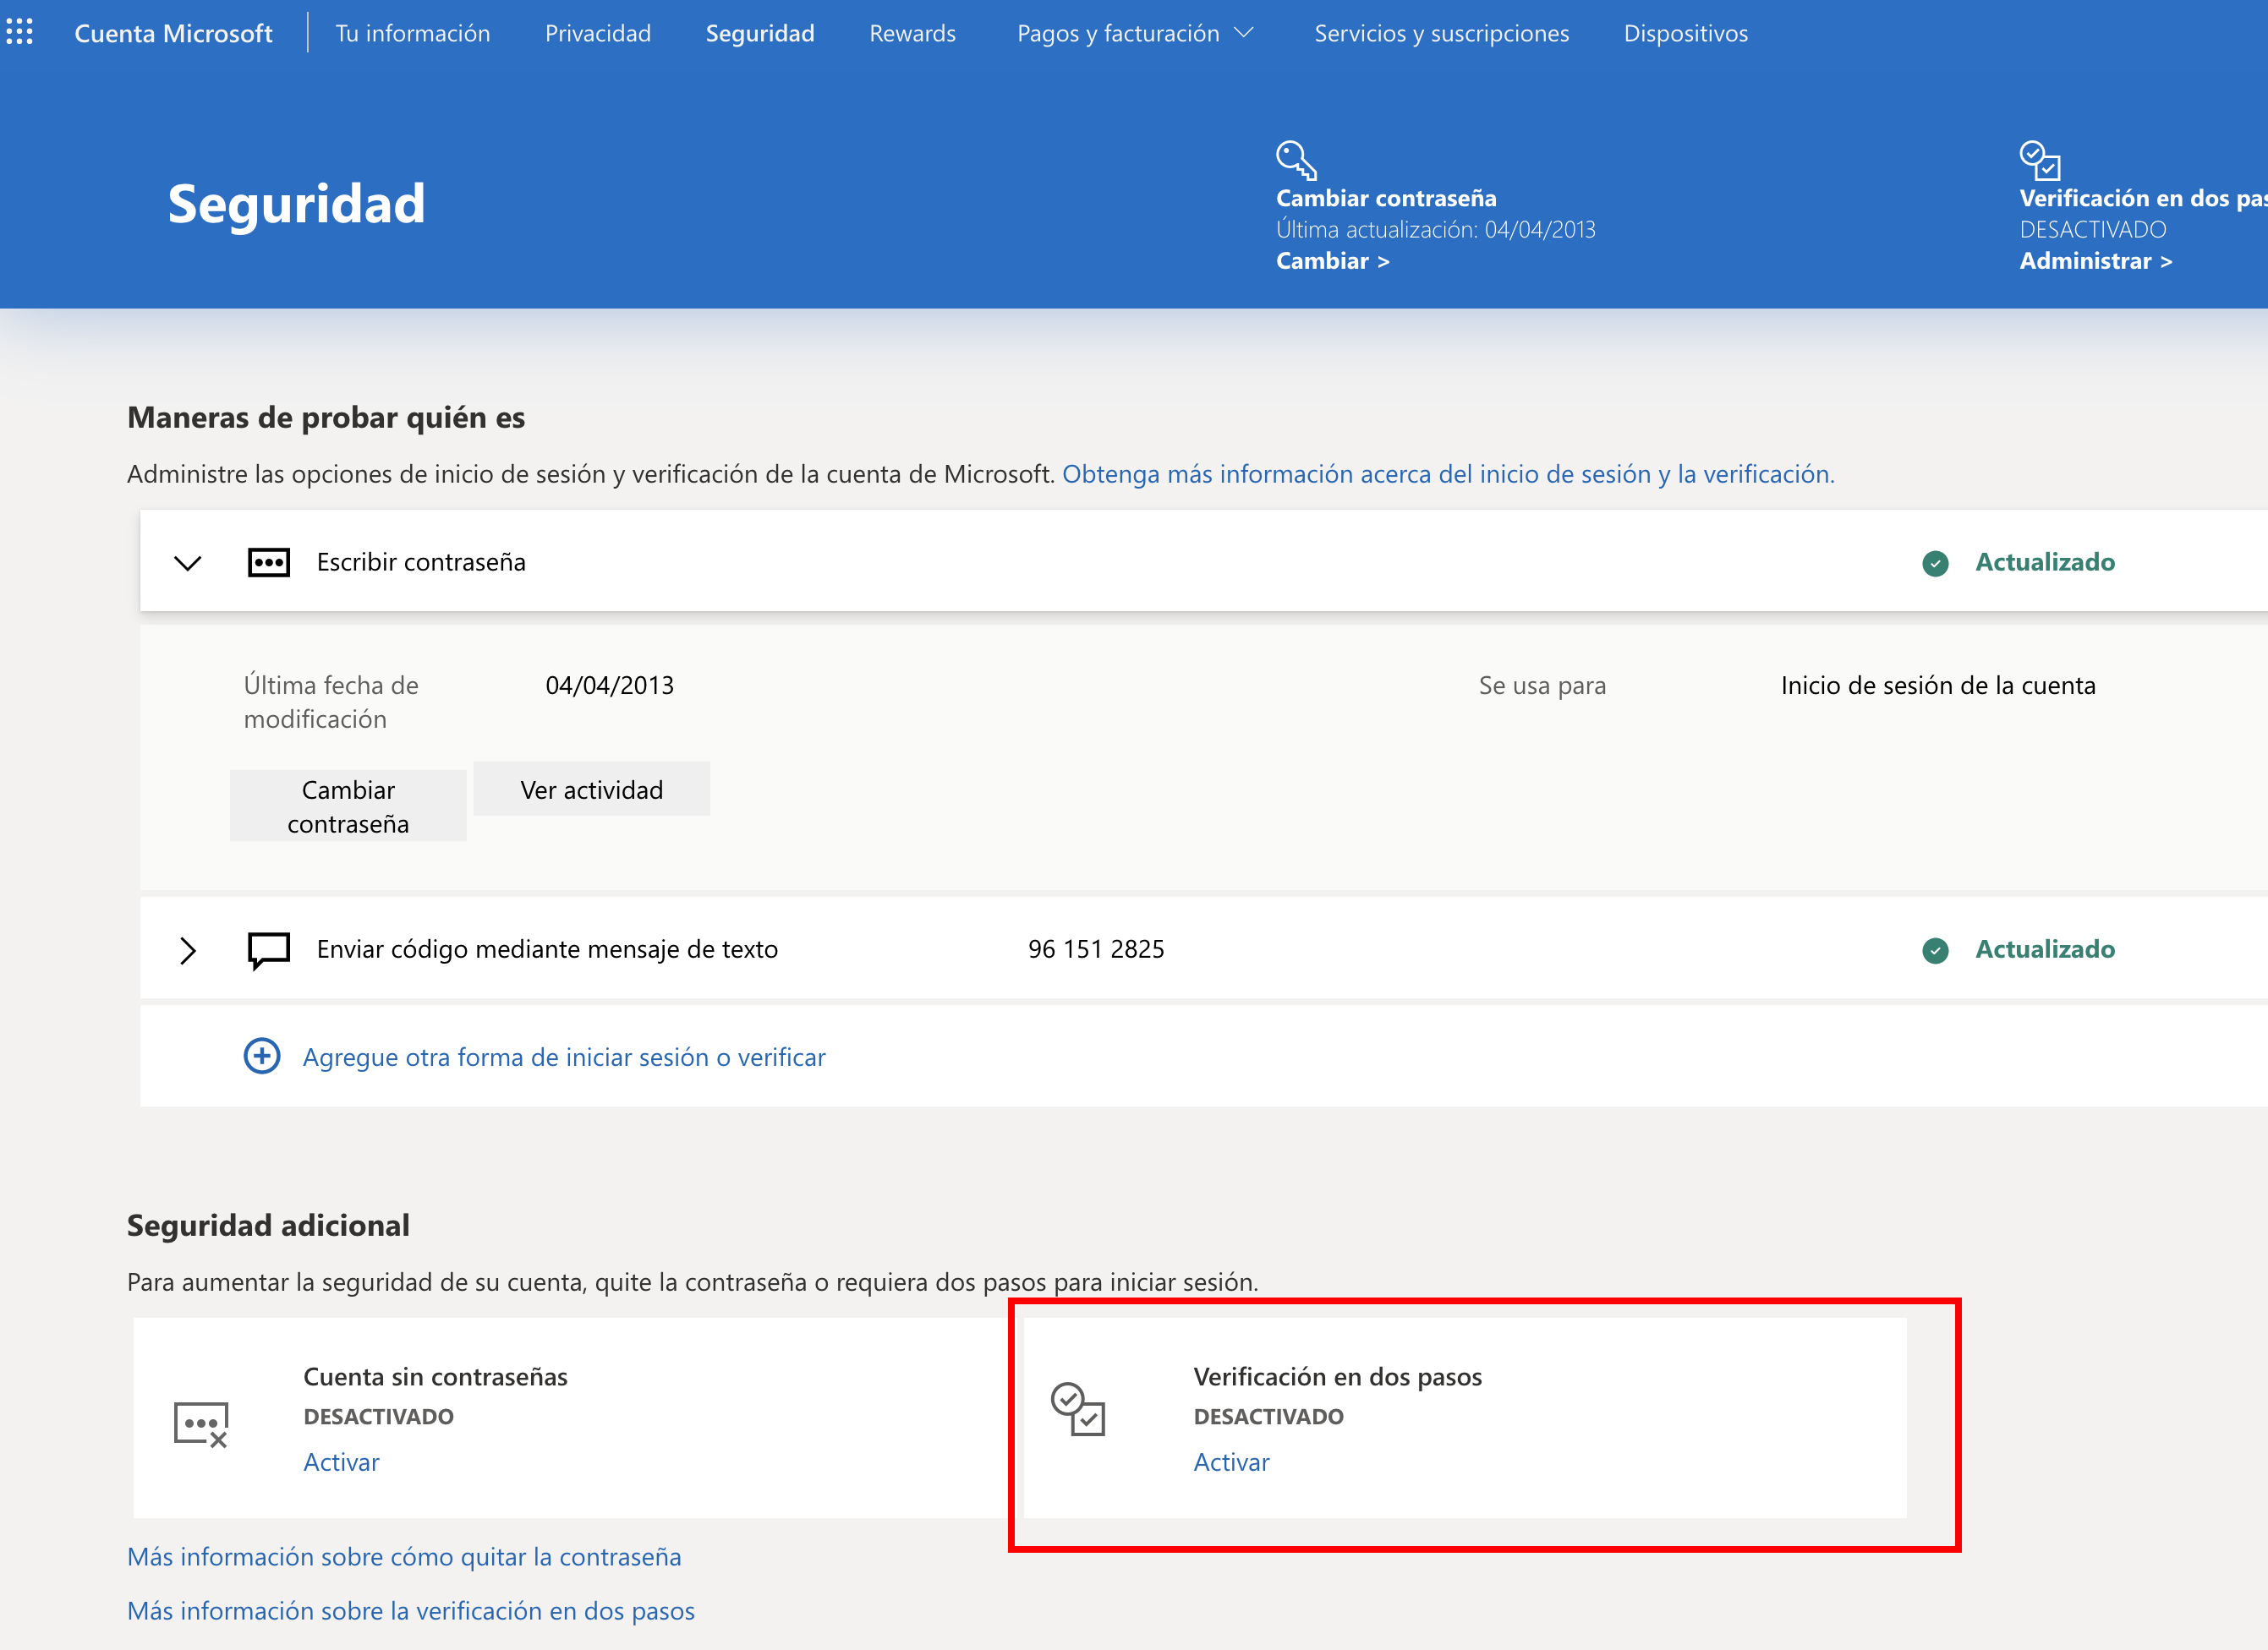This screenshot has width=2268, height=1650.
Task: Open link about quitar la contraseña
Action: 404,1557
